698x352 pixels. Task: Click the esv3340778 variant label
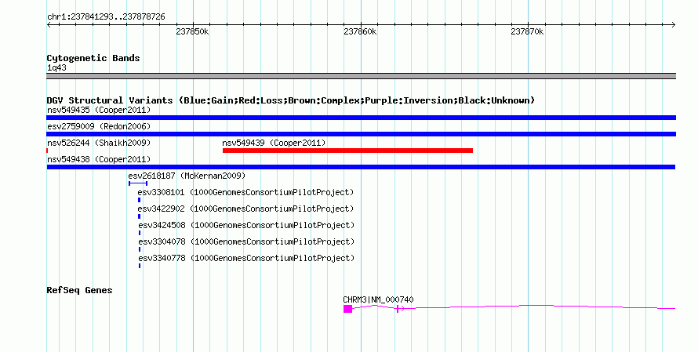click(246, 258)
